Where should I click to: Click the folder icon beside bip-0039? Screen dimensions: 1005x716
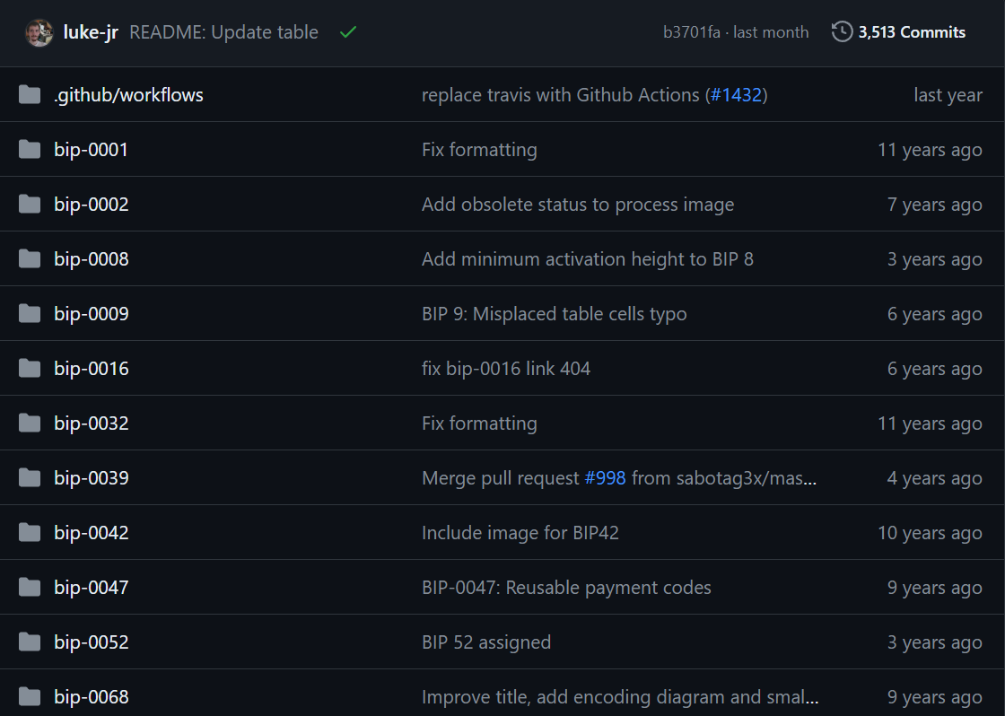(30, 478)
